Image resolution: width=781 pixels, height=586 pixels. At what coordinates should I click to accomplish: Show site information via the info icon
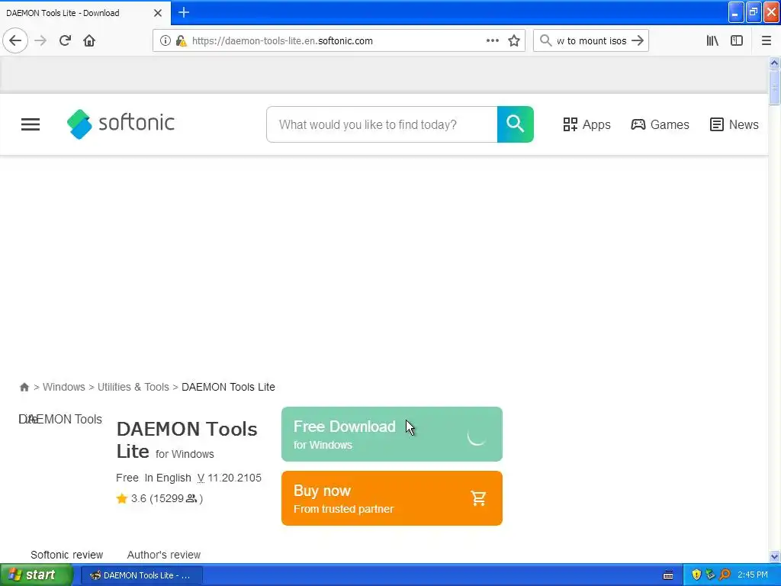[x=166, y=41]
